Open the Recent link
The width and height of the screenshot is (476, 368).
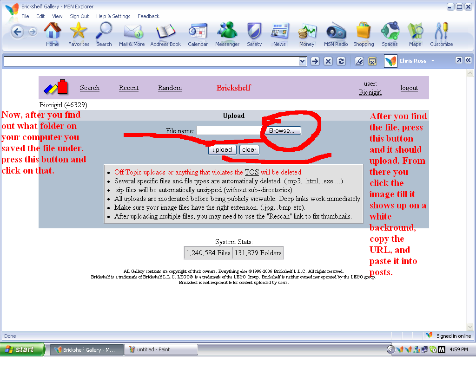pyautogui.click(x=129, y=88)
